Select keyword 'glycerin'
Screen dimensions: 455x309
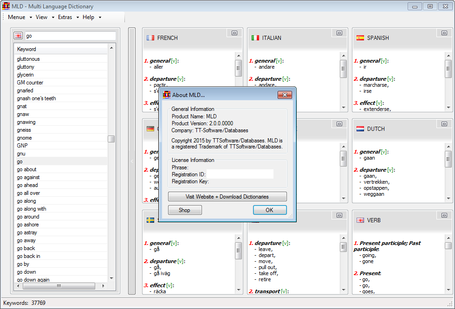point(61,75)
